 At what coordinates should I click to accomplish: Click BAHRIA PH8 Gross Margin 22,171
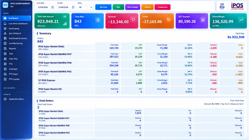(164, 66)
